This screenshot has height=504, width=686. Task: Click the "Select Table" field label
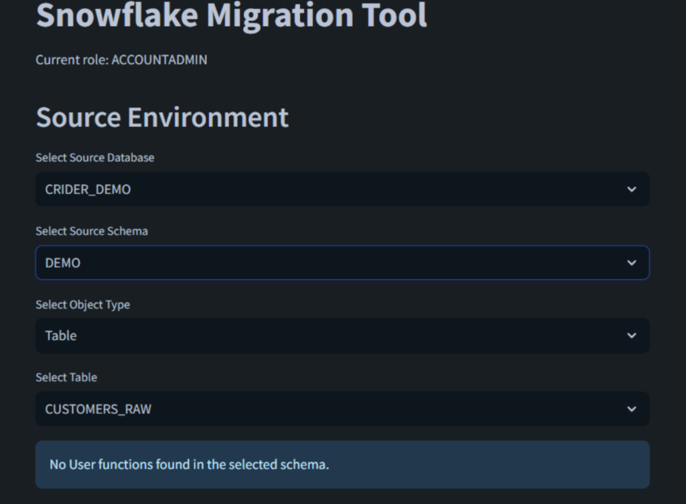[x=66, y=377]
